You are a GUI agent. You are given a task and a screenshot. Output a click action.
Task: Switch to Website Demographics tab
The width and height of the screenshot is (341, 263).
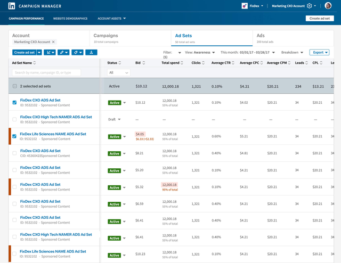pyautogui.click(x=70, y=19)
